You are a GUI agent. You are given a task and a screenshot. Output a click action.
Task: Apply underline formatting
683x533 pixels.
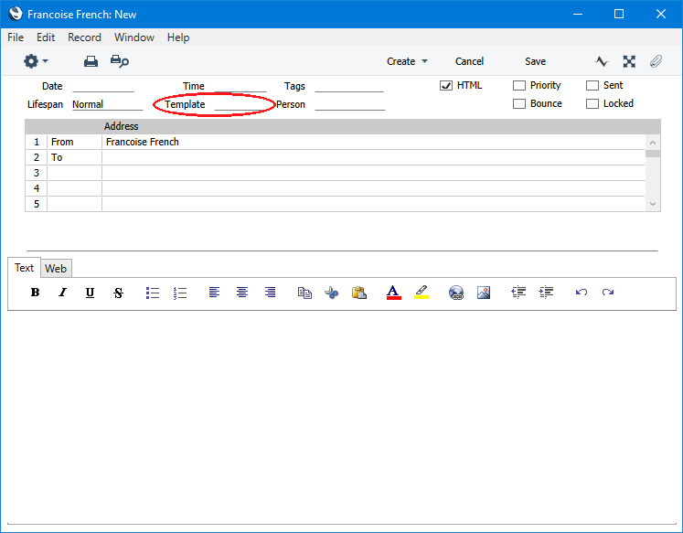pyautogui.click(x=90, y=293)
